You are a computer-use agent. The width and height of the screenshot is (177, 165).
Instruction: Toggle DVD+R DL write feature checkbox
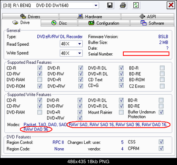point(121,106)
